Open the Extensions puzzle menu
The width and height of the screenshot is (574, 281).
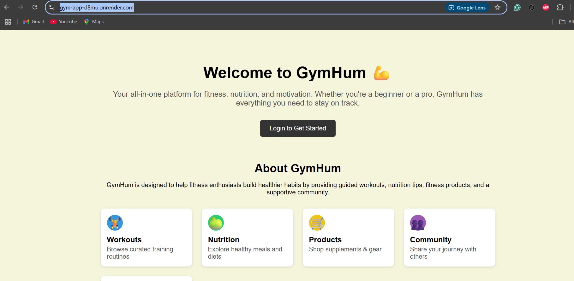[560, 8]
